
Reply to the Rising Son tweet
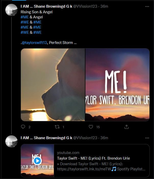click(23, 127)
